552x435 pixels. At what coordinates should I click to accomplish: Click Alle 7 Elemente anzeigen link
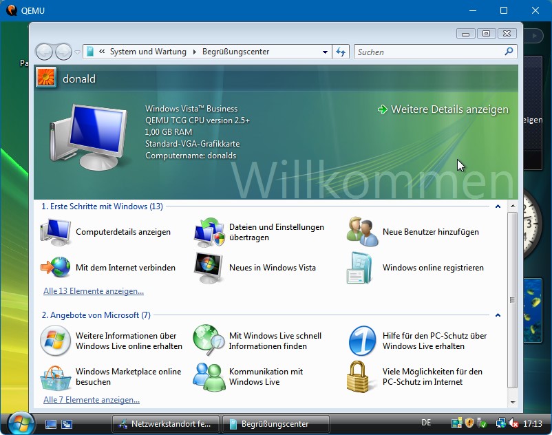(92, 400)
